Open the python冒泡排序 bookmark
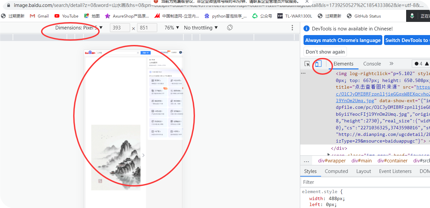This screenshot has height=208, width=430. click(x=225, y=16)
